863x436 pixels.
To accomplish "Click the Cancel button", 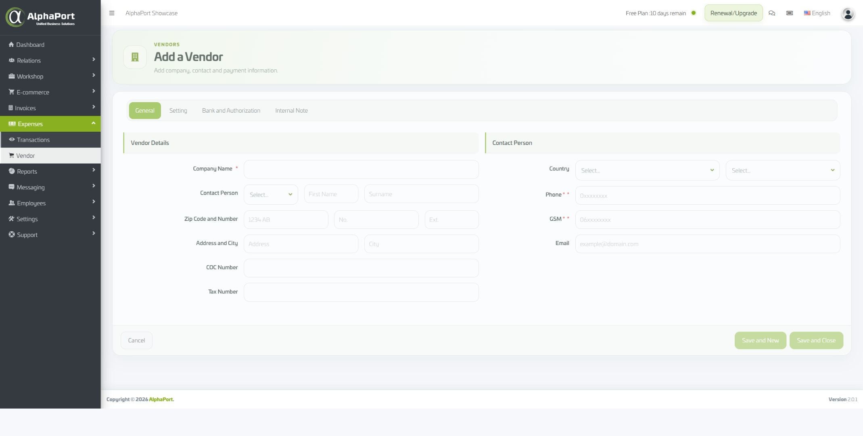I will [136, 340].
